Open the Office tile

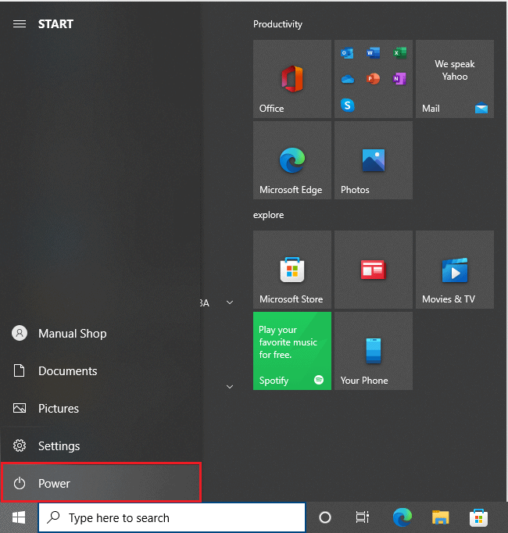pyautogui.click(x=292, y=79)
